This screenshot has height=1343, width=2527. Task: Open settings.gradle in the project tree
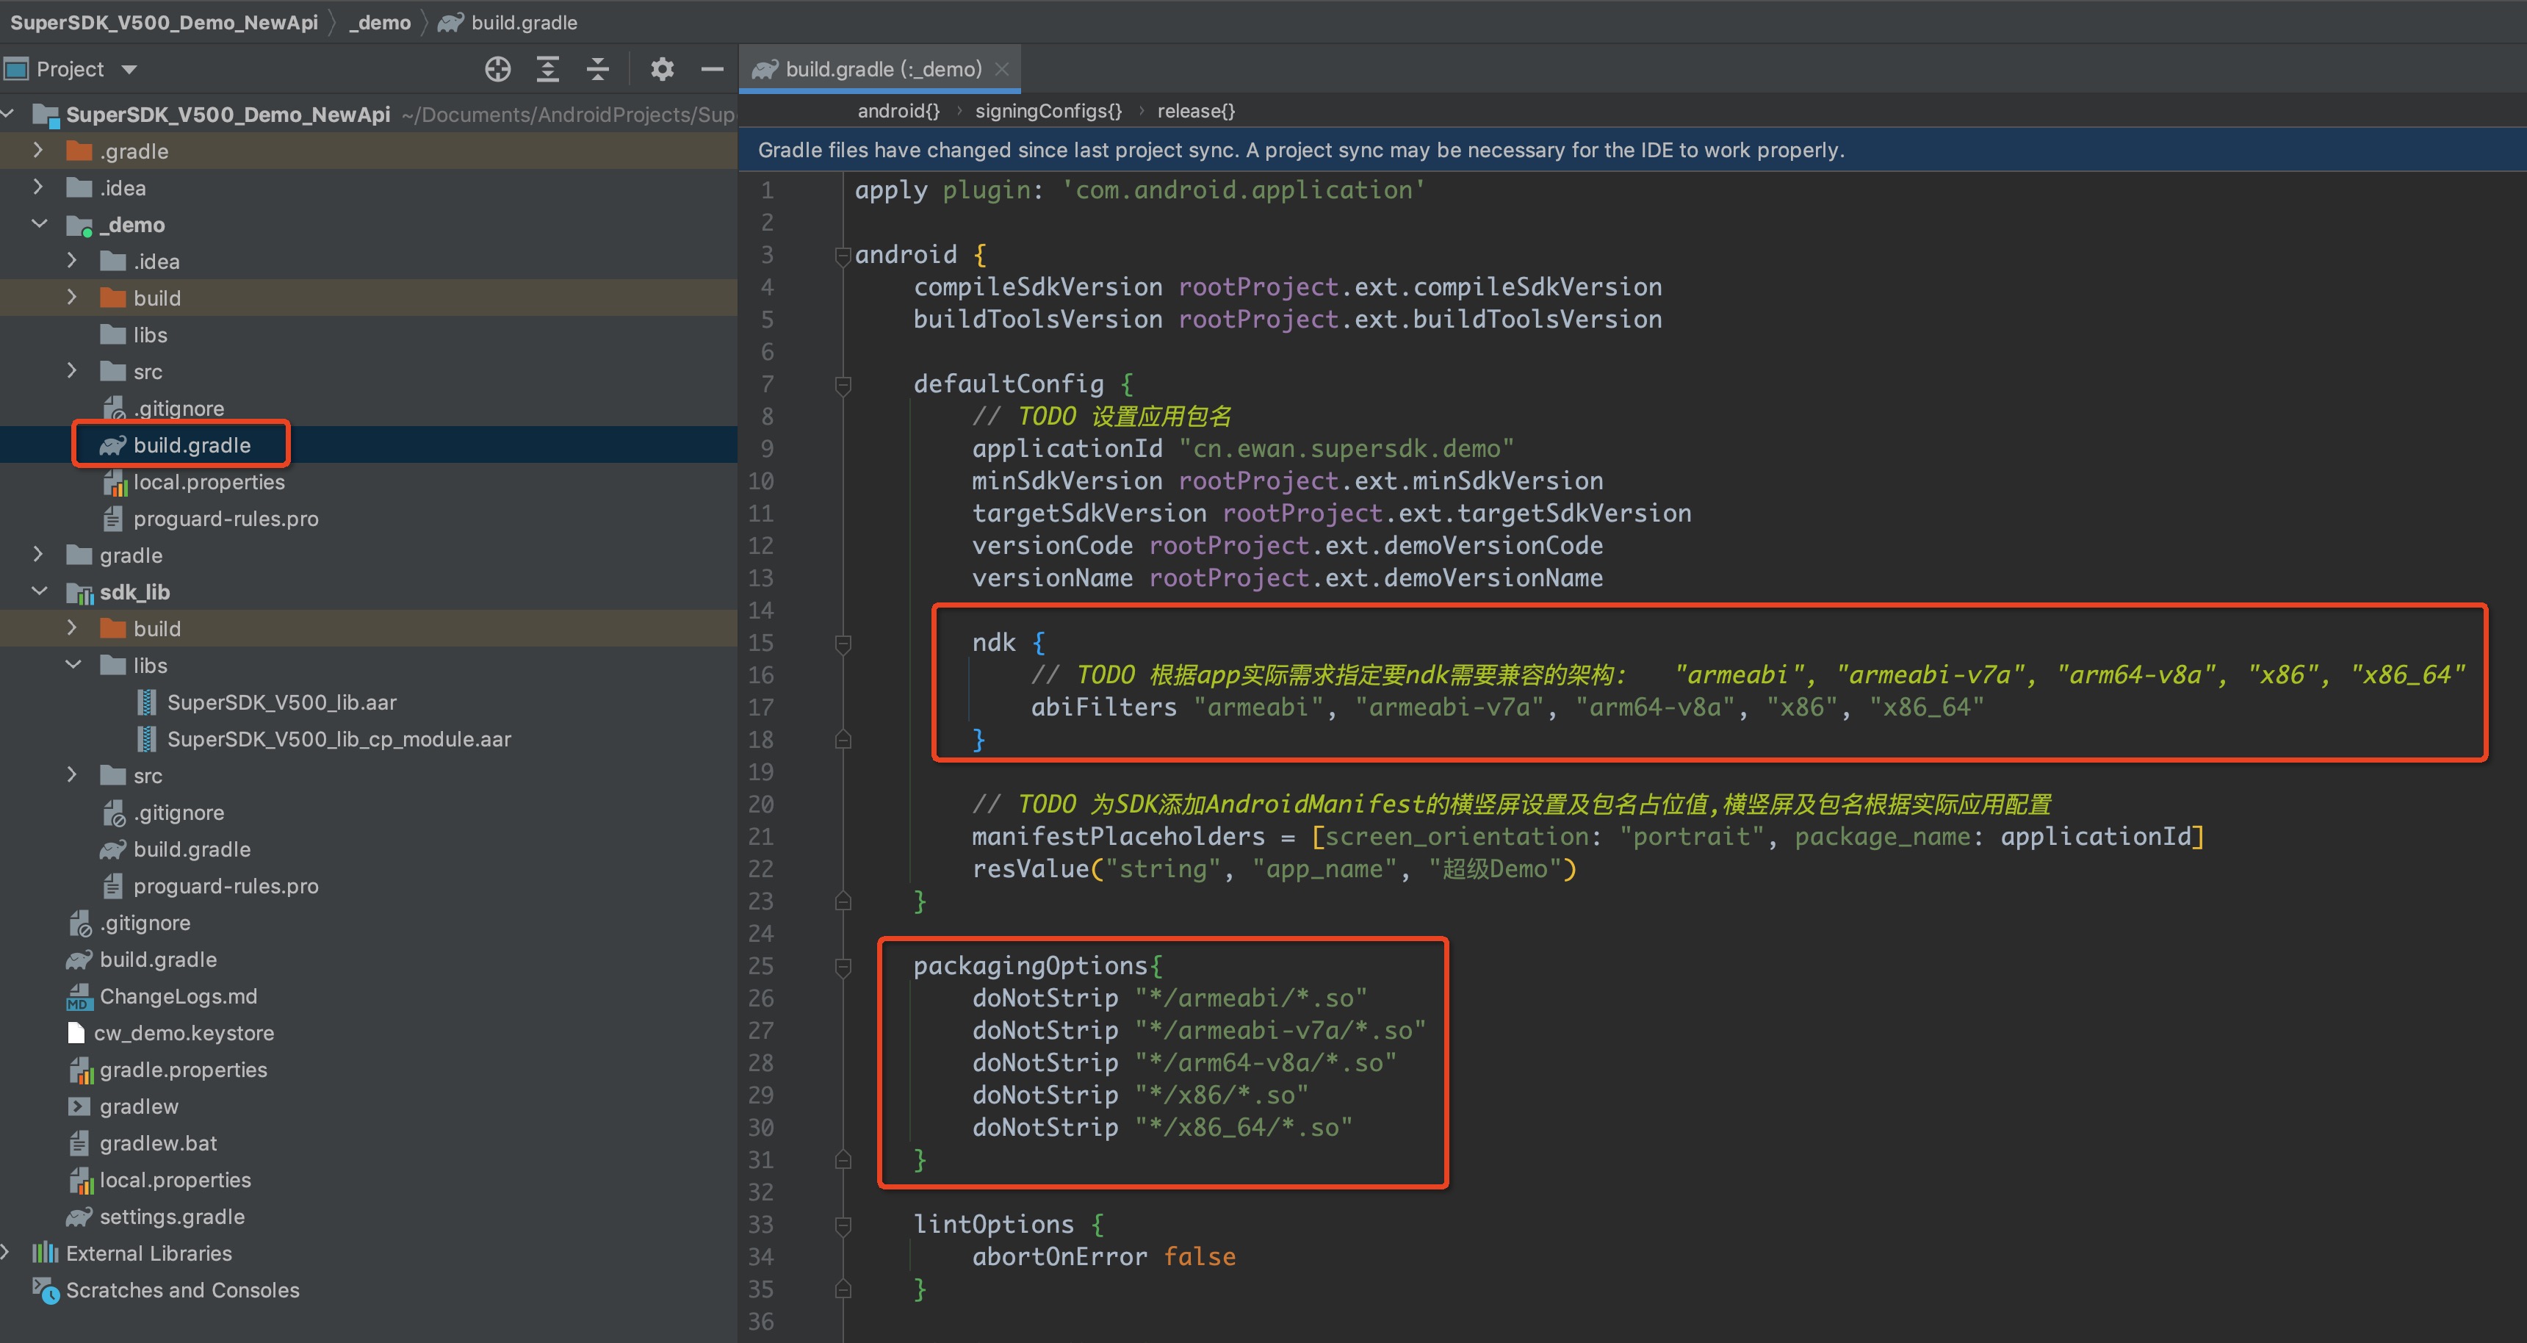pyautogui.click(x=172, y=1217)
